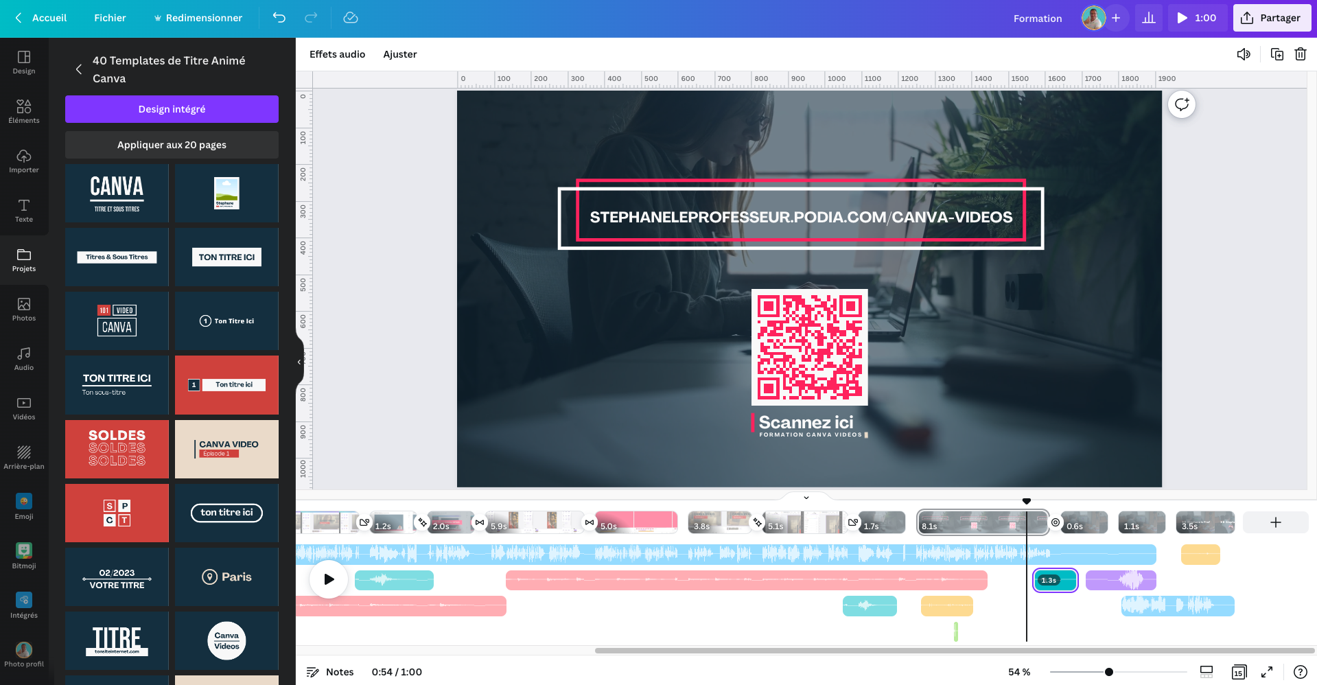Click the undo arrow icon
This screenshot has height=685, width=1317.
pyautogui.click(x=279, y=18)
